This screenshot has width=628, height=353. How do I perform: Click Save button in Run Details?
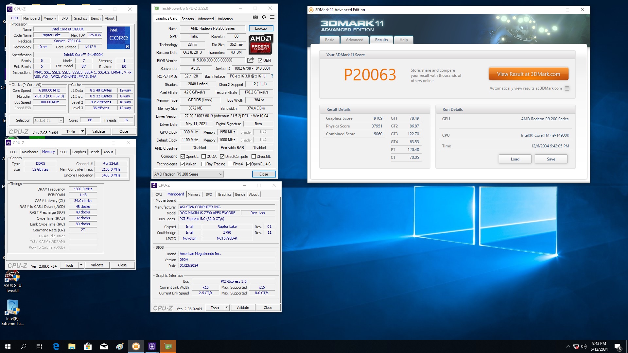coord(551,159)
